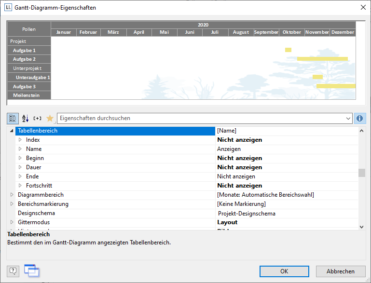Expand the Gittermodus property
Viewport: 371px width, 283px height.
12,222
